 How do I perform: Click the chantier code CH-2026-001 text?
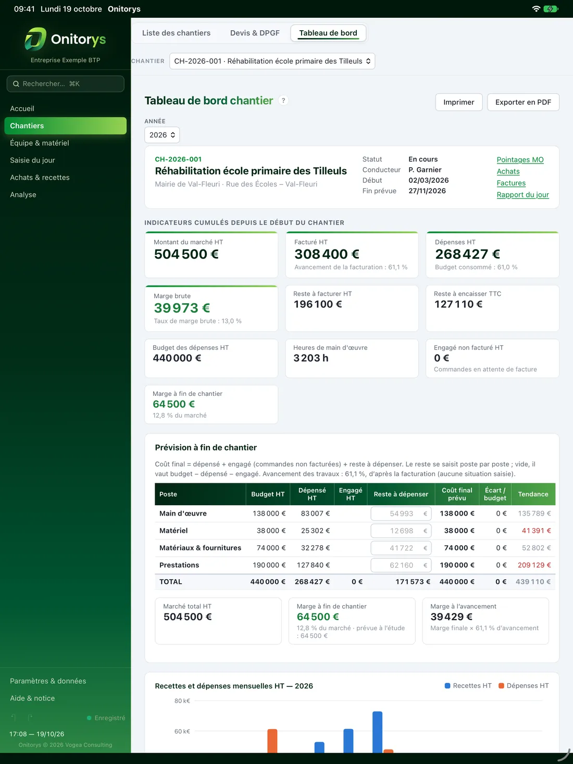(178, 159)
